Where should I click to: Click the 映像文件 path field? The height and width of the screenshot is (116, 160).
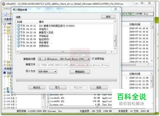pyautogui.click(x=74, y=65)
